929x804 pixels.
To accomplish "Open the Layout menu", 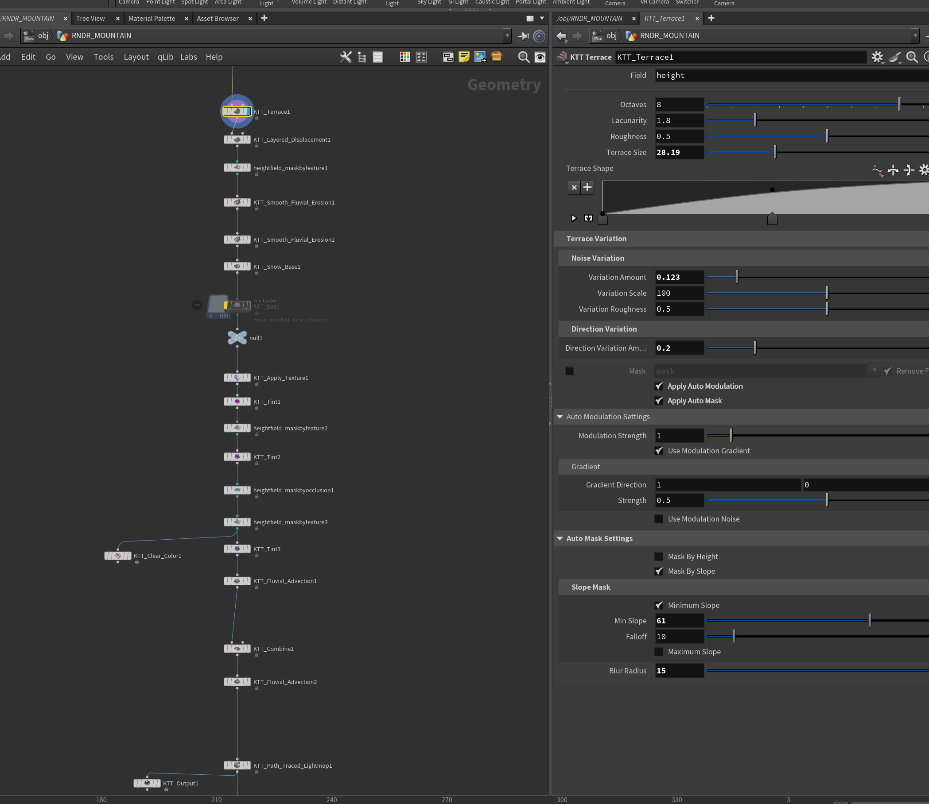I will (136, 57).
